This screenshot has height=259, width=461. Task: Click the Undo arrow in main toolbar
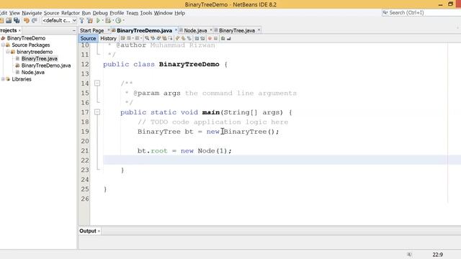click(27, 21)
